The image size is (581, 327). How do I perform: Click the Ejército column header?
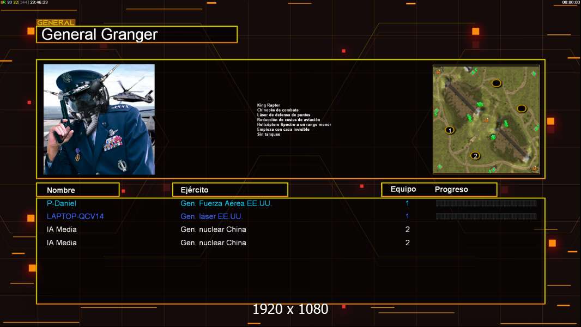tap(230, 190)
